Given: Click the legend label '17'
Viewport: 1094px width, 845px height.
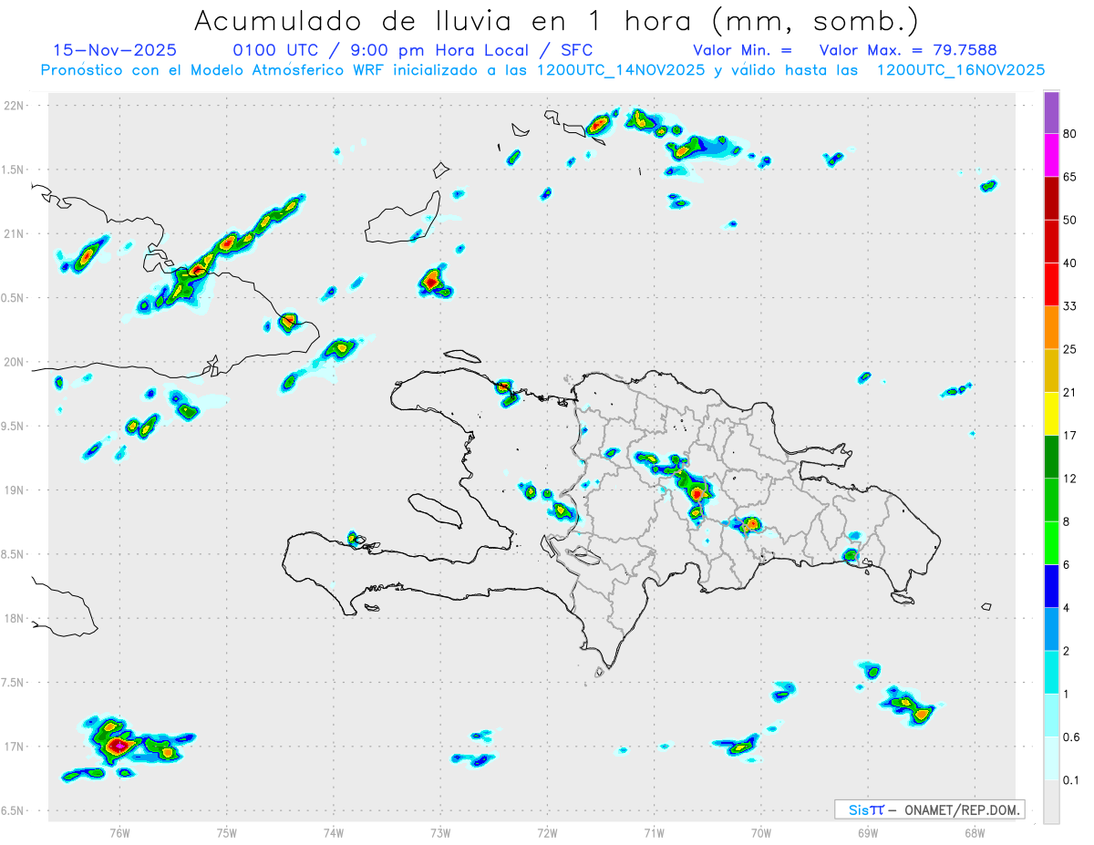Looking at the screenshot, I should click(1070, 436).
